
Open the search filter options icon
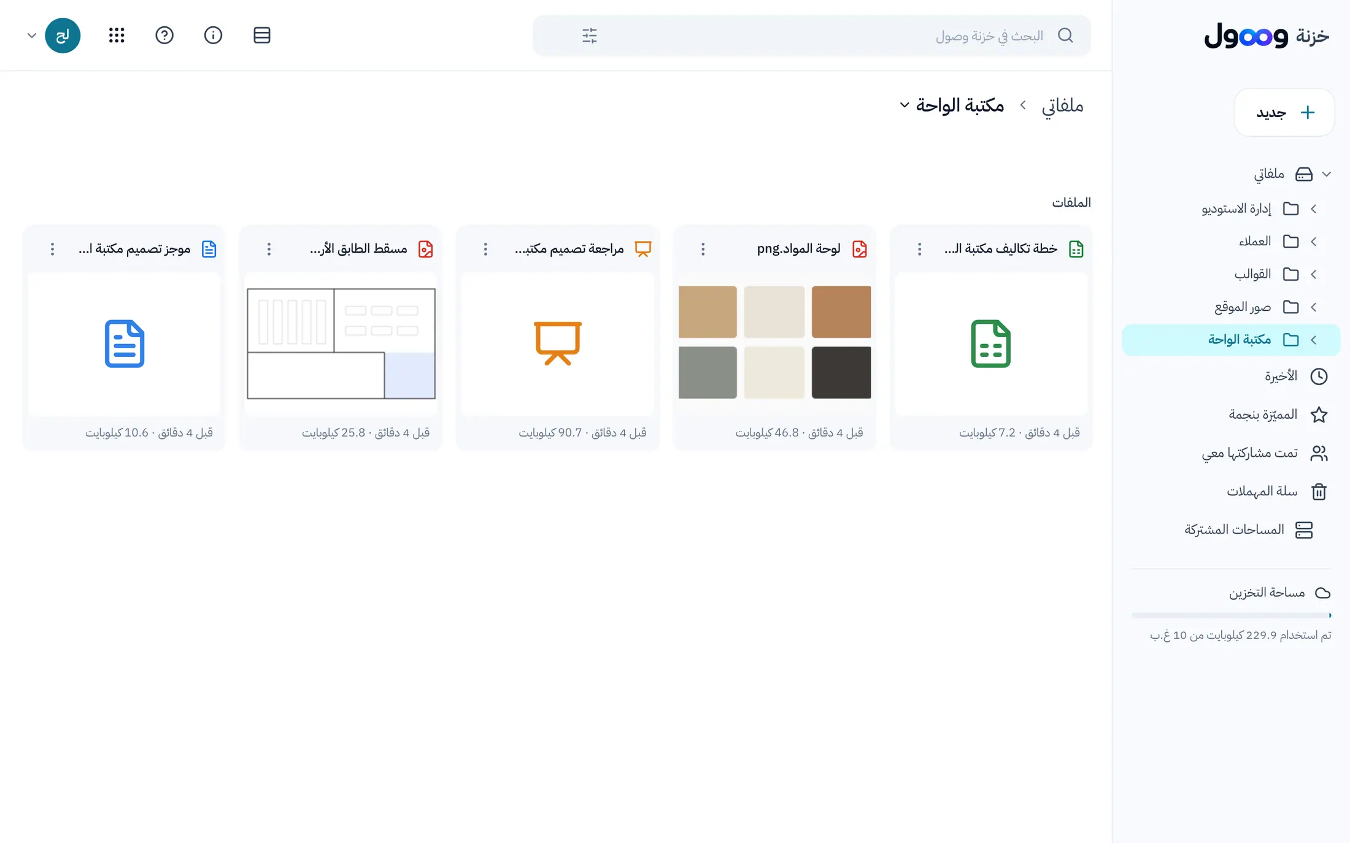pyautogui.click(x=589, y=36)
